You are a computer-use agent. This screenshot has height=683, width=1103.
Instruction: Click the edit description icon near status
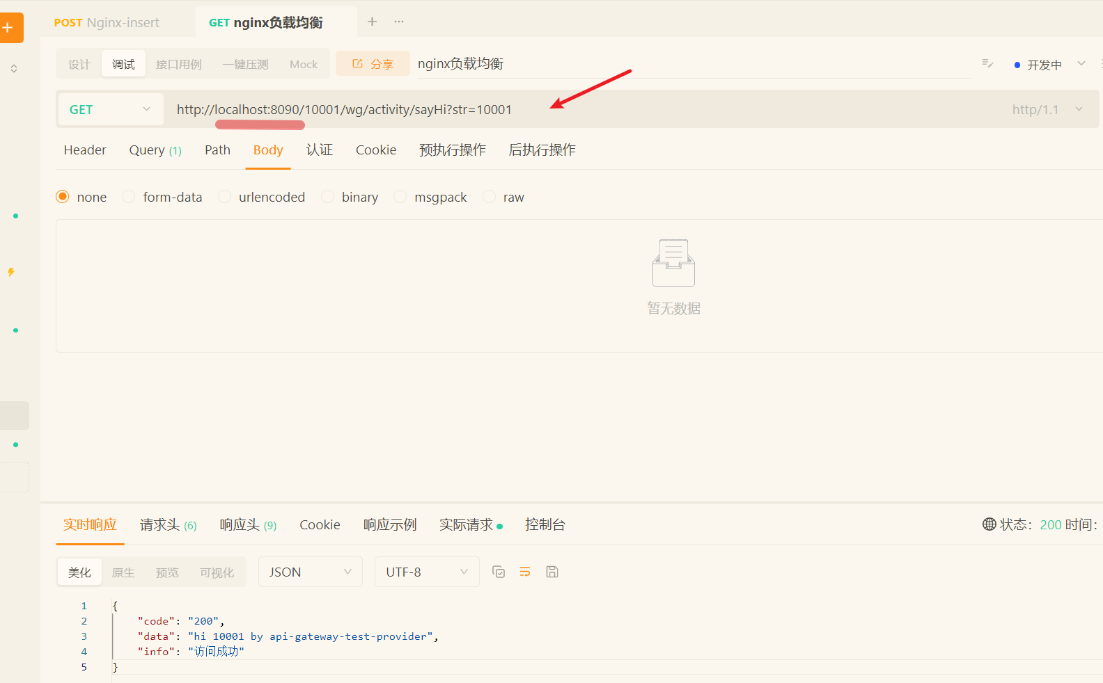[x=987, y=64]
